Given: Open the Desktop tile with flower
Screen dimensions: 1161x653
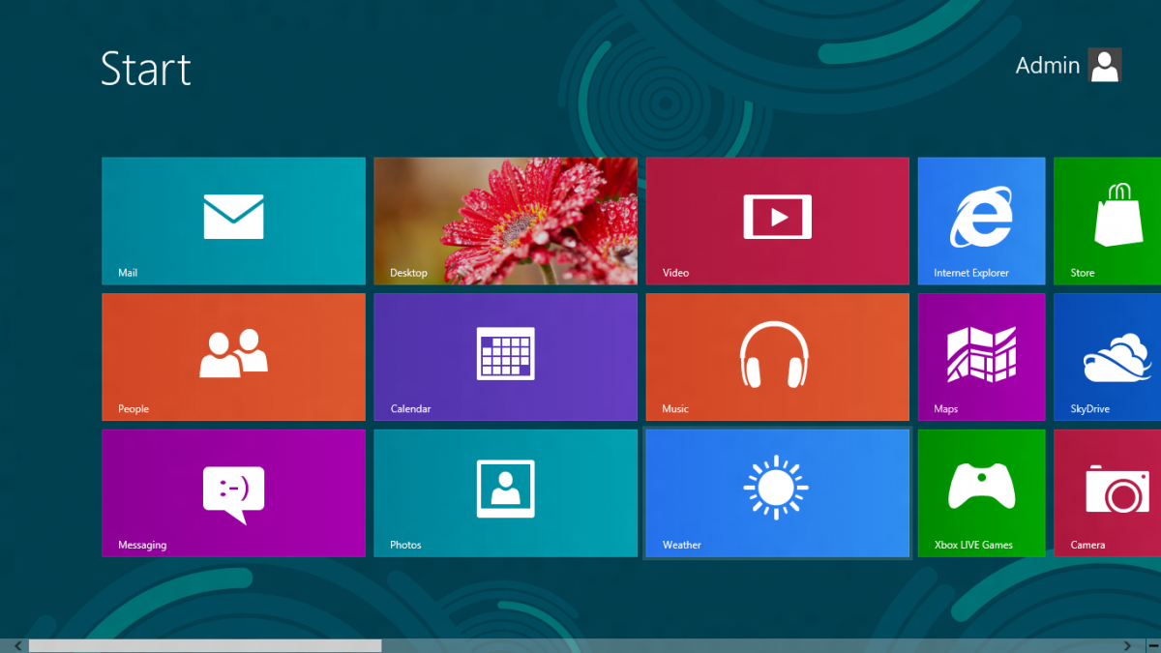Looking at the screenshot, I should pos(505,221).
